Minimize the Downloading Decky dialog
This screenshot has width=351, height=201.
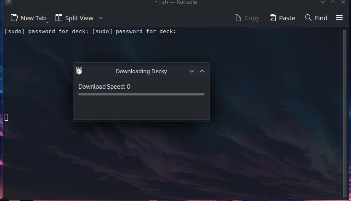click(x=192, y=71)
